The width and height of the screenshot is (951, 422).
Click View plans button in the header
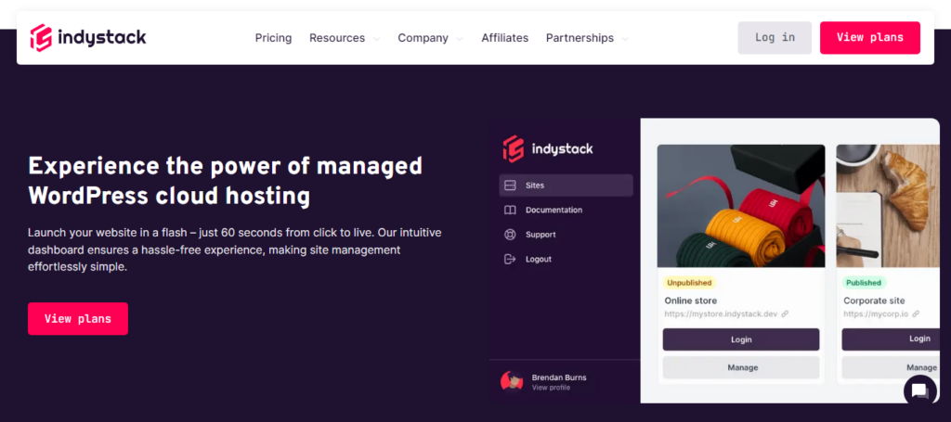point(869,38)
